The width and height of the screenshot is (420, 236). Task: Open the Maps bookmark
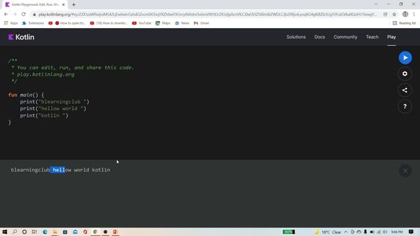tap(163, 23)
